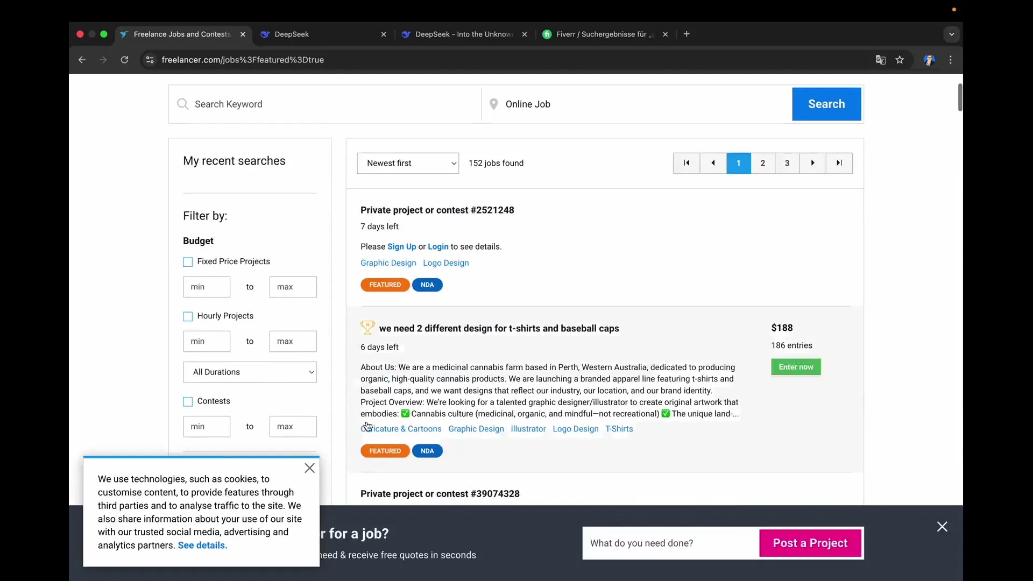Dismiss the cookie notice popup
1033x581 pixels.
click(x=309, y=468)
